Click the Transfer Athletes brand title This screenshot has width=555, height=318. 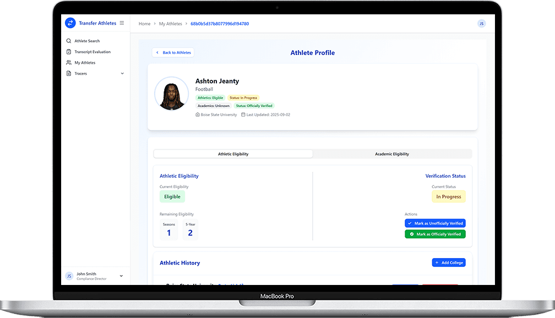97,23
